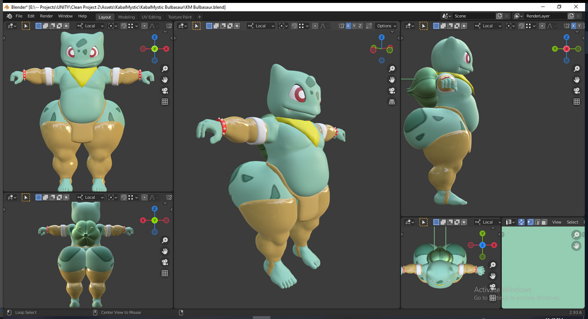Viewport: 588px width, 319px height.
Task: Toggle snapping magnet in front-view viewport header
Action: pyautogui.click(x=123, y=26)
